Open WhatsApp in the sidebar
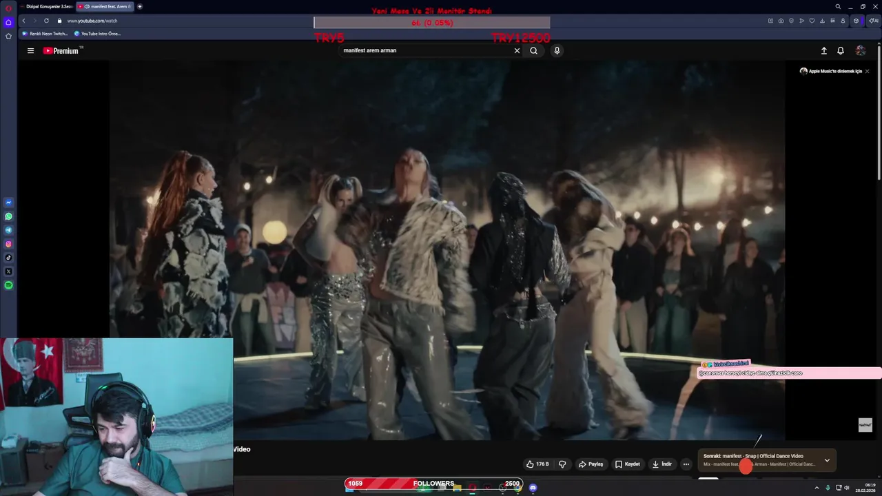This screenshot has height=496, width=882. point(8,216)
